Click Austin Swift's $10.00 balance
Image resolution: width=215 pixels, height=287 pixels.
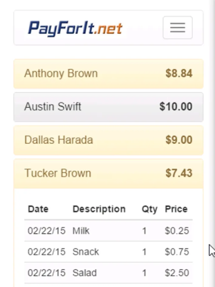pyautogui.click(x=176, y=107)
